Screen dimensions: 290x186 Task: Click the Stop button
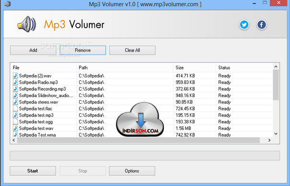point(82,171)
